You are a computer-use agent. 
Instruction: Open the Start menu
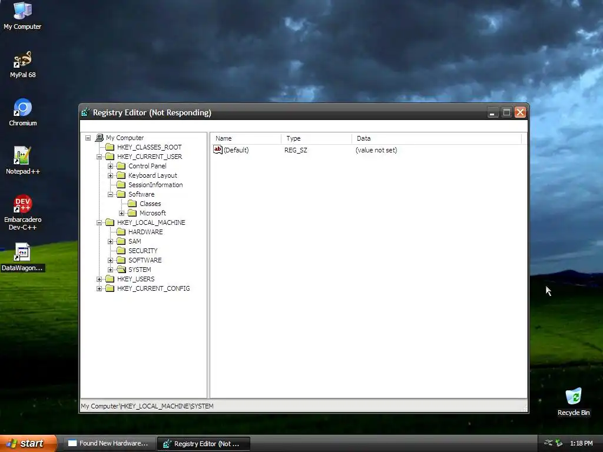[x=28, y=443]
